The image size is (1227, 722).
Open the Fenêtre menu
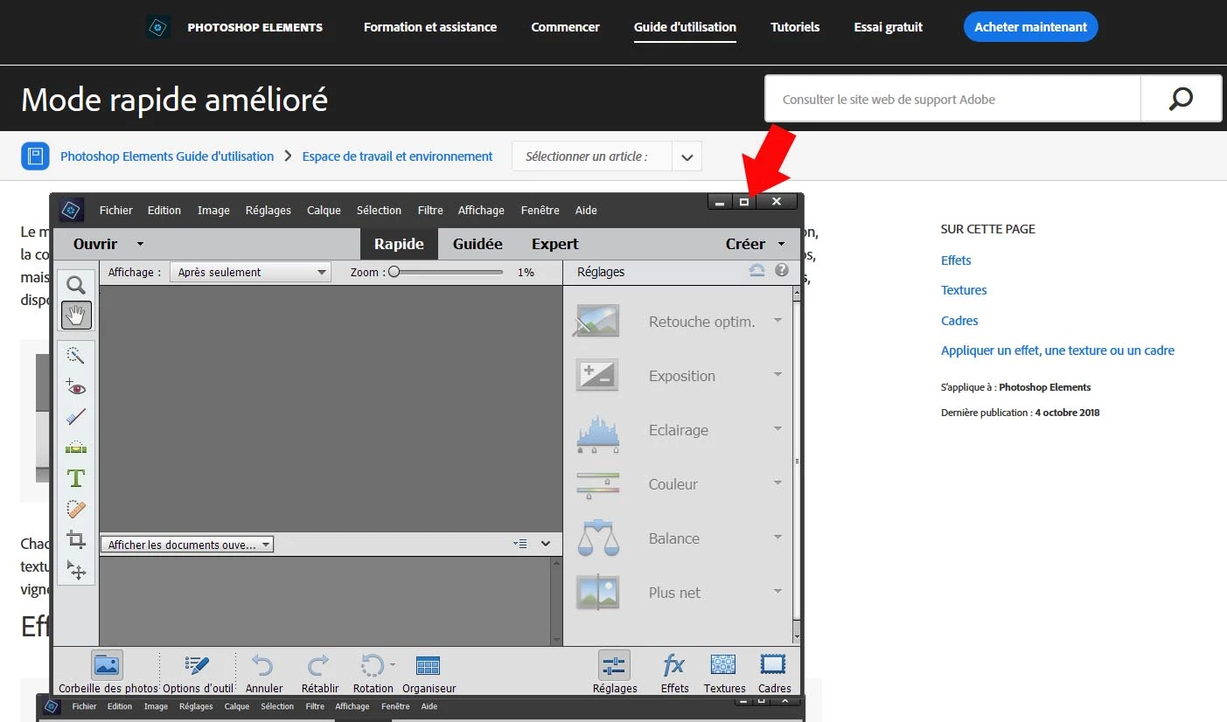coord(540,210)
